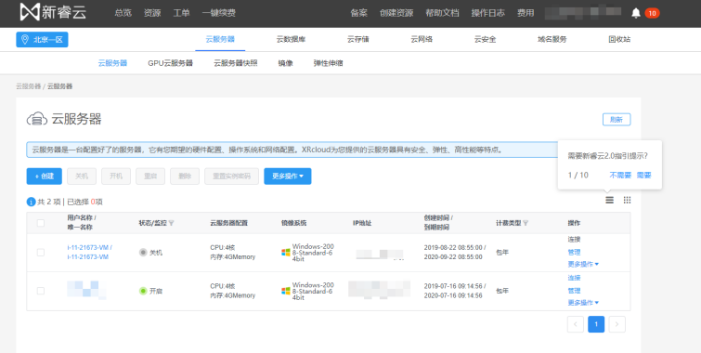Open 费用 in top navigation
Screen dimensions: 701x353
pos(526,13)
